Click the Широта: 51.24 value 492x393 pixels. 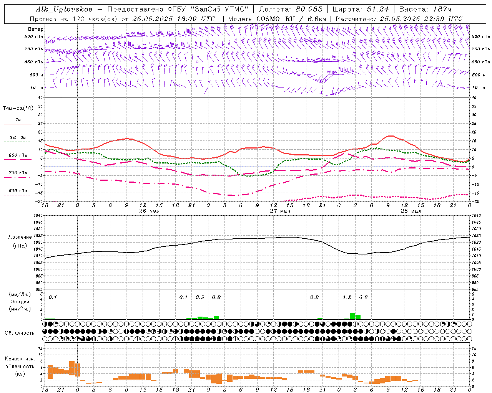pyautogui.click(x=361, y=9)
